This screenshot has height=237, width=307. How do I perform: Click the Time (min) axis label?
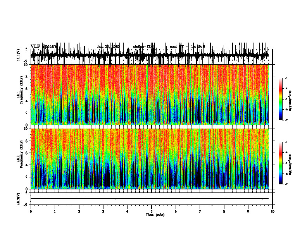tap(155, 215)
